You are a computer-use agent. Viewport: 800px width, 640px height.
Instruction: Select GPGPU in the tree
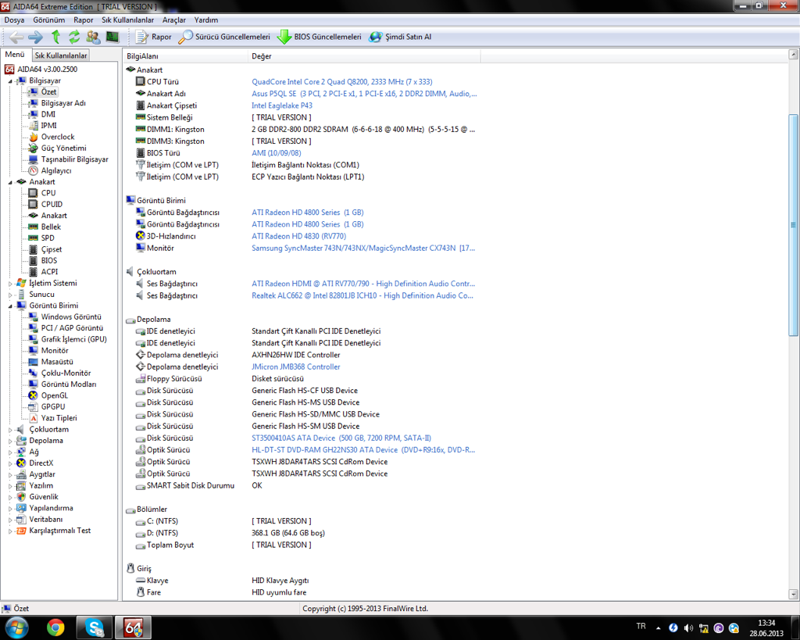point(53,407)
